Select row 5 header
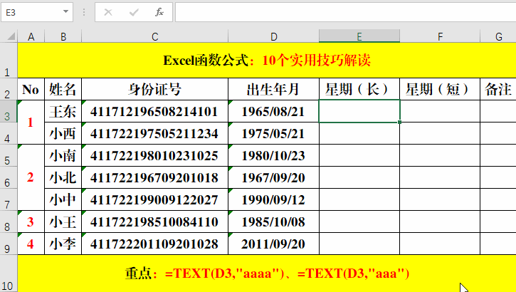The image size is (516, 292). pos(9,155)
